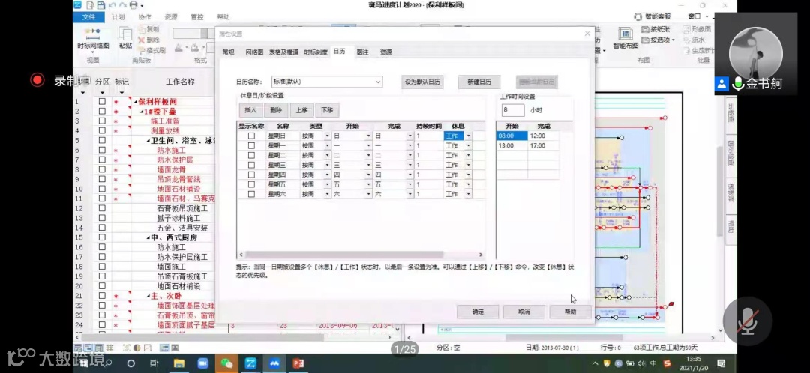
Task: Open the 休息 dropdown for 星期六 row
Action: [x=468, y=194]
